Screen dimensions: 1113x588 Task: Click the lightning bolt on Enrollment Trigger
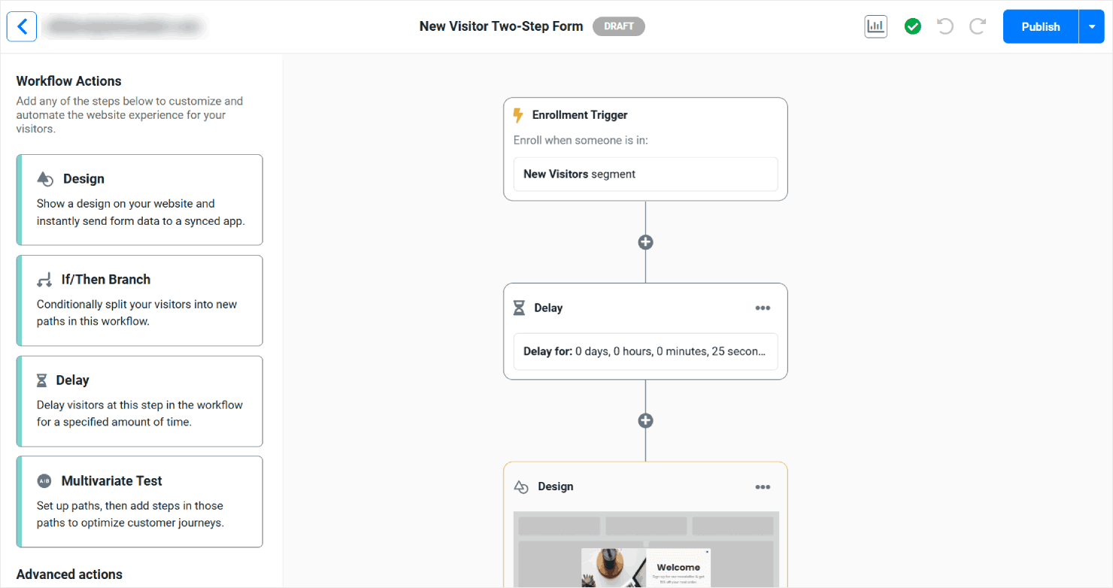(517, 114)
